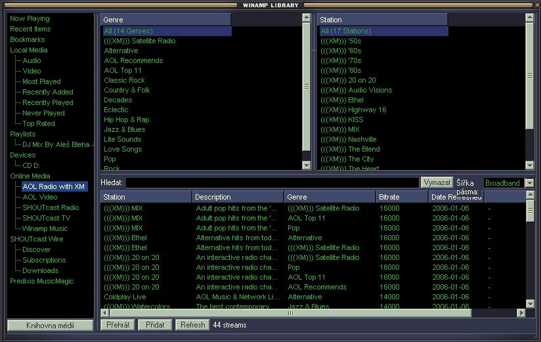Click the Hledat search field
Viewport: 541px width, 342px height.
pos(272,182)
